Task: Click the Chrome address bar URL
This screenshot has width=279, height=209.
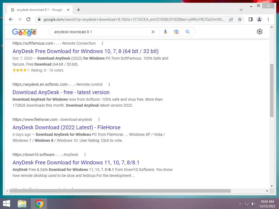Action: tap(134, 19)
